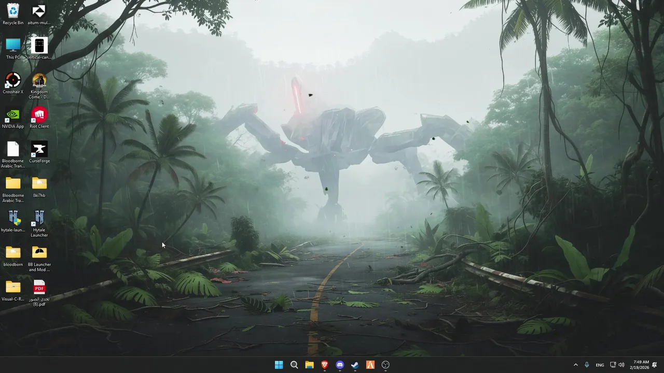Select the hytale-laun... installer icon
This screenshot has width=664, height=373.
pyautogui.click(x=13, y=222)
